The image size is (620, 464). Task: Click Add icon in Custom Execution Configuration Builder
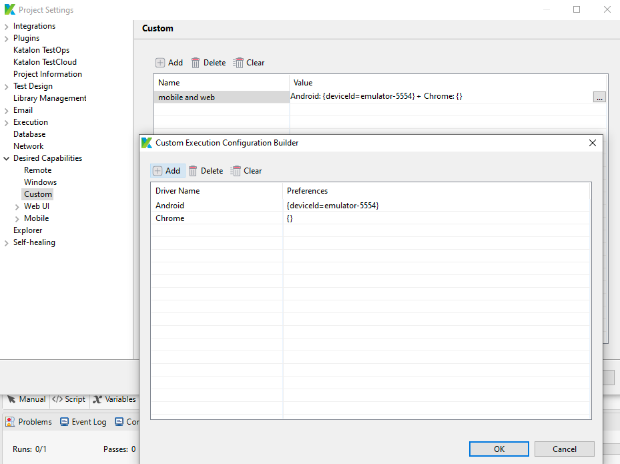158,171
